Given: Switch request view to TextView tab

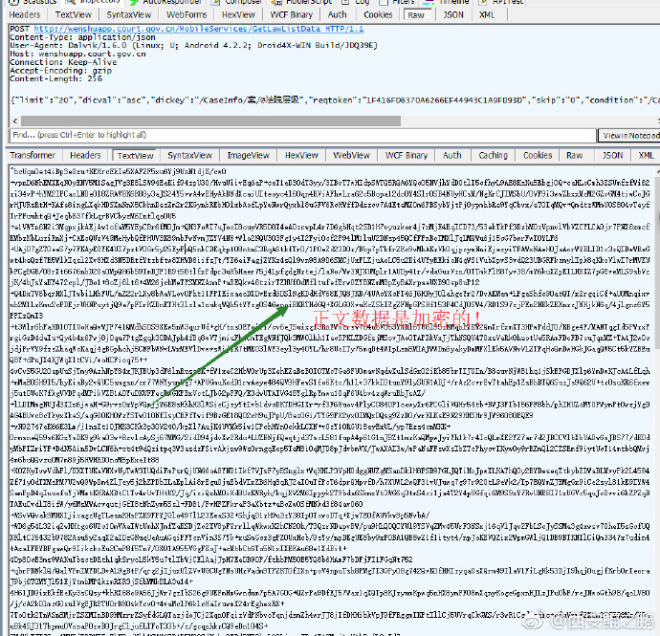Looking at the screenshot, I should point(74,14).
